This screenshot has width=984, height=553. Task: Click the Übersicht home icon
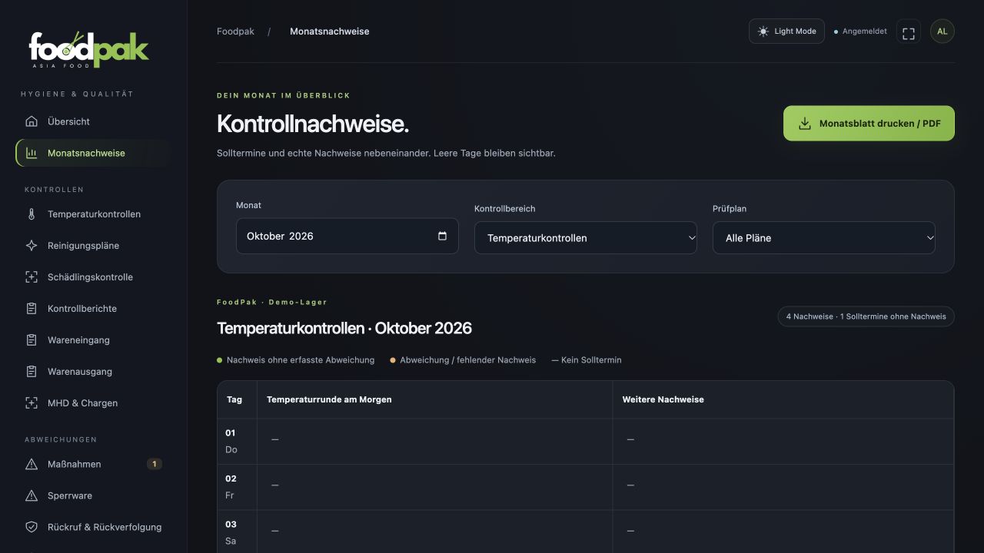(x=32, y=121)
